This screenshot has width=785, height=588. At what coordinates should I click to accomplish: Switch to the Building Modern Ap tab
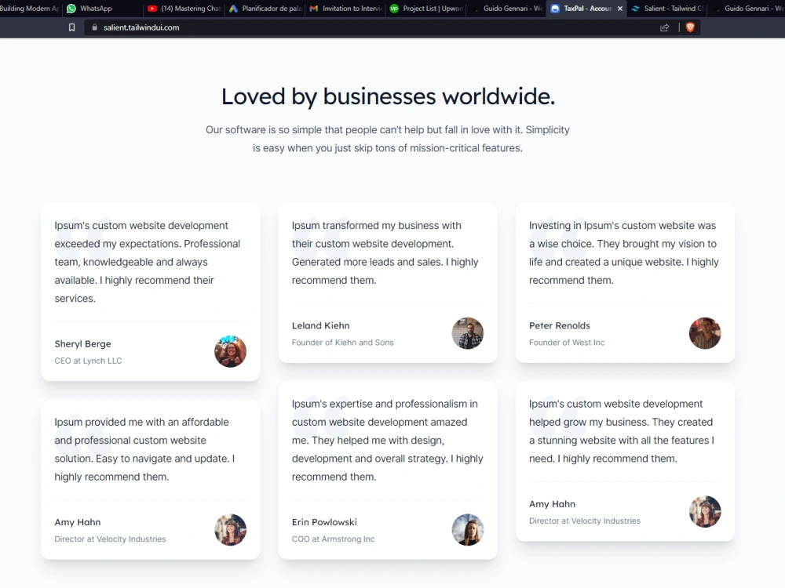(x=30, y=9)
